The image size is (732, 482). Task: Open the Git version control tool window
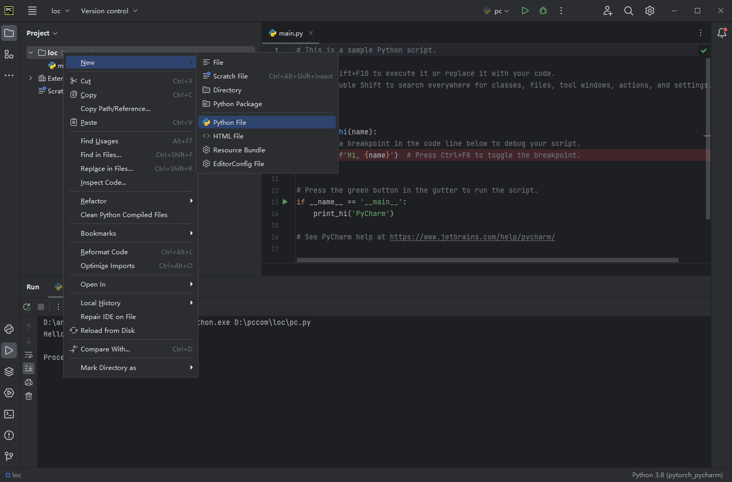9,457
